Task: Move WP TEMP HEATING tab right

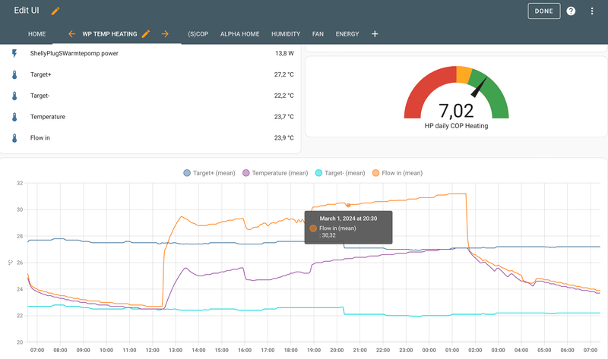Action: (165, 34)
